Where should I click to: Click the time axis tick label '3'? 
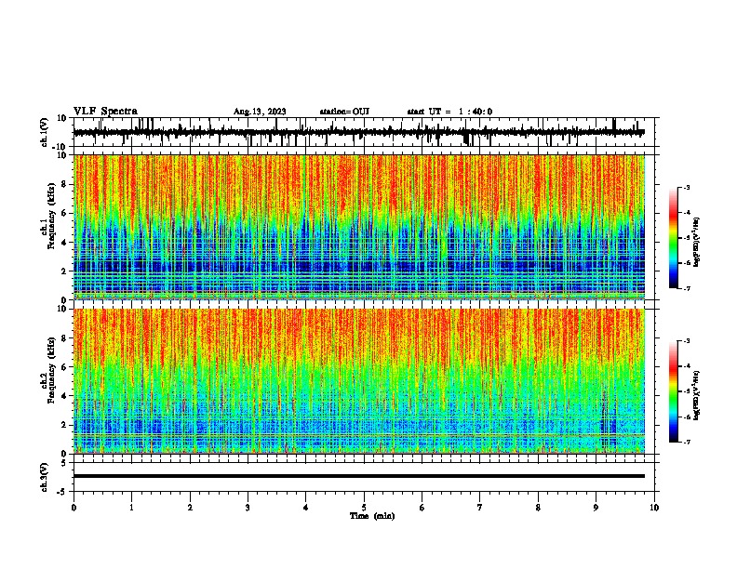coord(248,508)
